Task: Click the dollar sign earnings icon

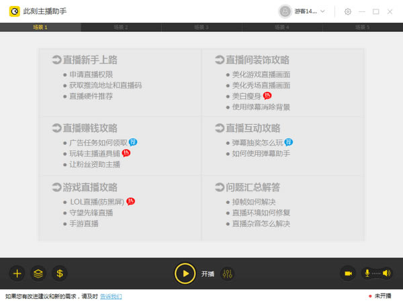Action: point(60,274)
